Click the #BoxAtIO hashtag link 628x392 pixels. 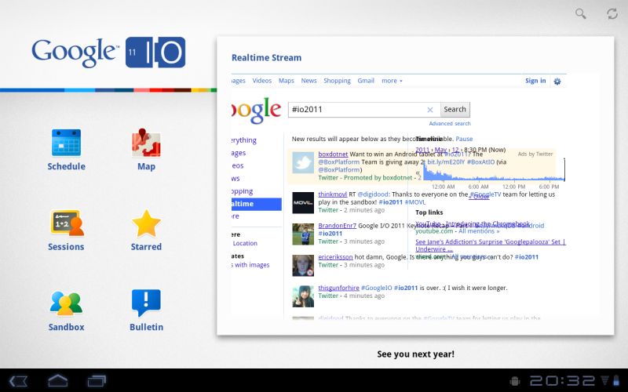point(481,162)
